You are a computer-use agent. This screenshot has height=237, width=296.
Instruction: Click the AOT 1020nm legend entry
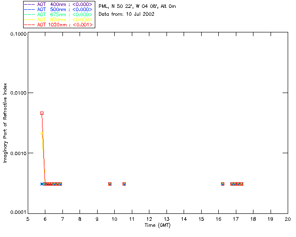58,25
